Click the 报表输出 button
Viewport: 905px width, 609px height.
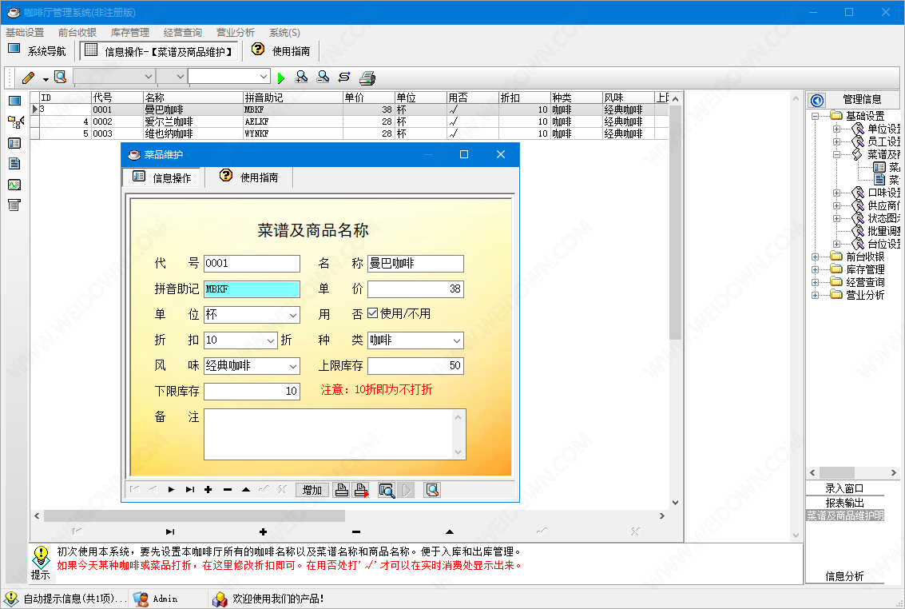coord(844,503)
